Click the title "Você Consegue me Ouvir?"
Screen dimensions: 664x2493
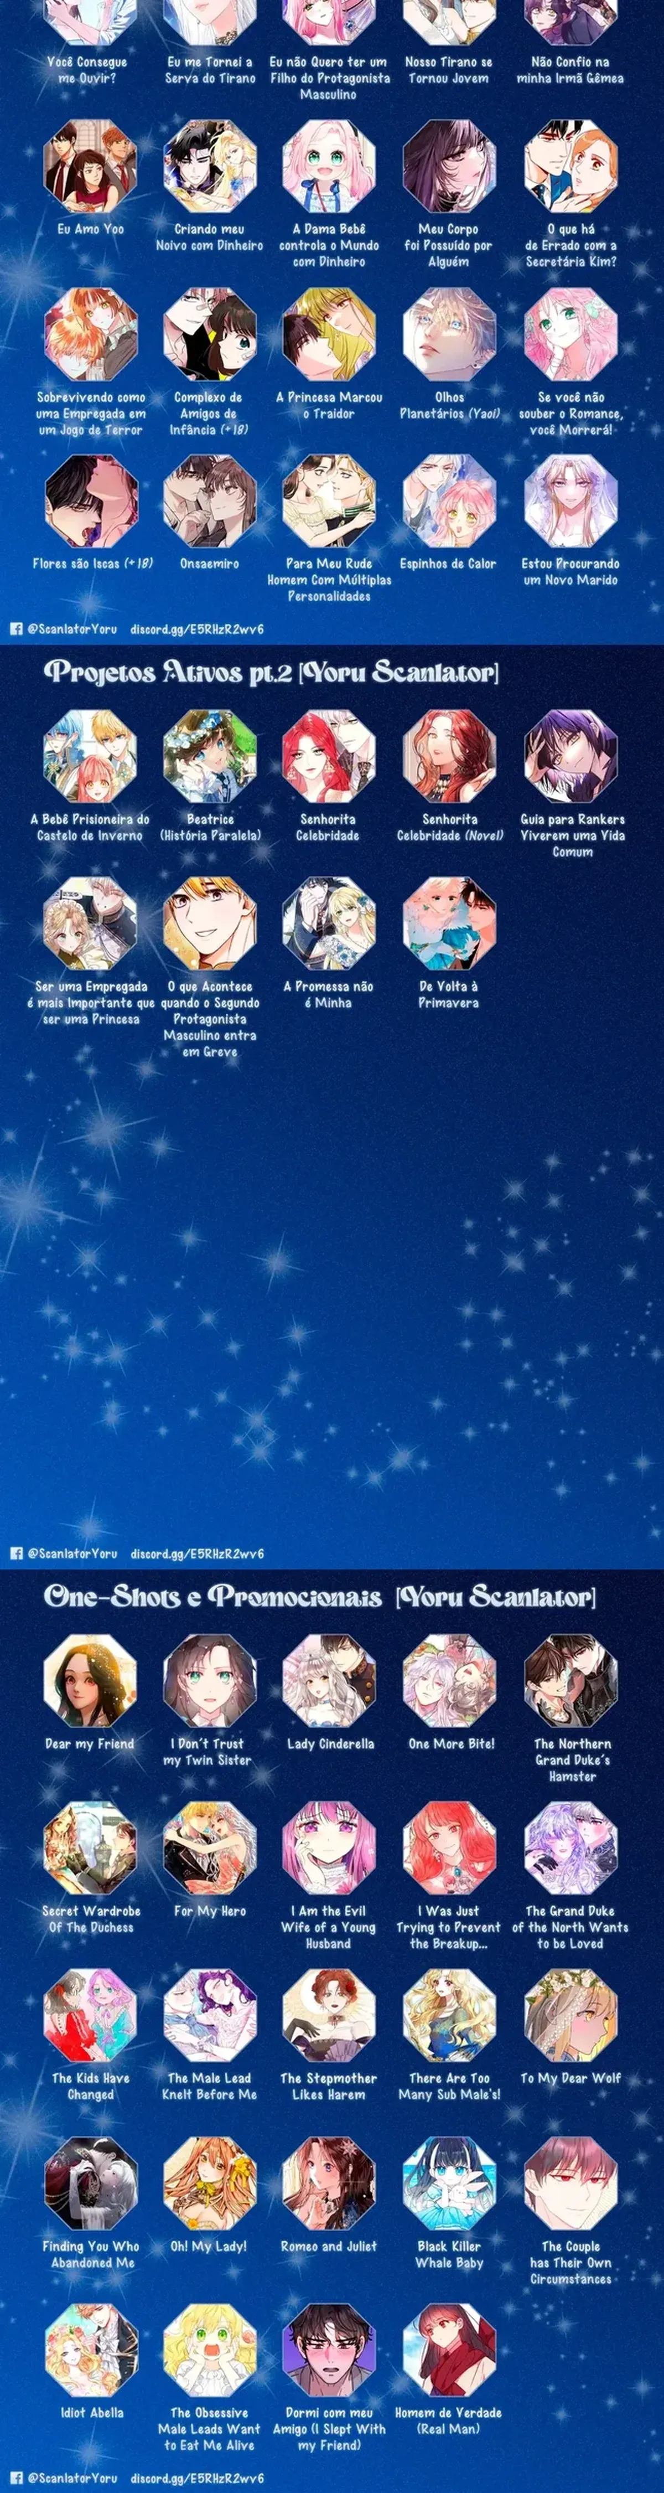point(88,70)
